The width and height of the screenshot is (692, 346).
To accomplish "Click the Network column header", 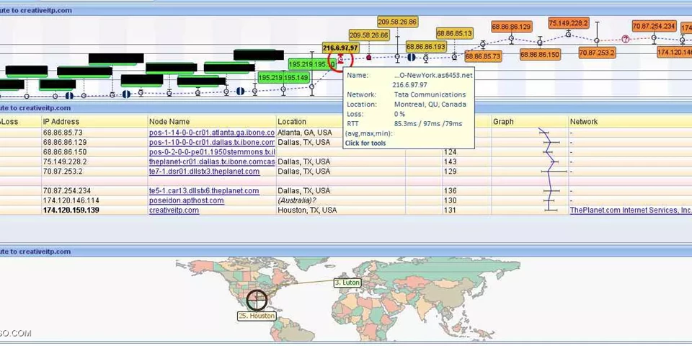I will click(x=584, y=122).
